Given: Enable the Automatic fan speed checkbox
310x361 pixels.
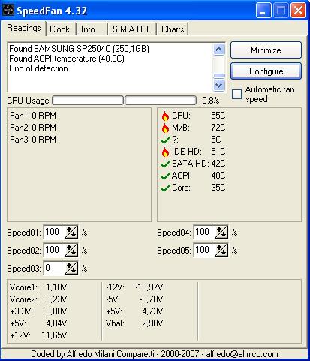Looking at the screenshot, I should (x=236, y=95).
